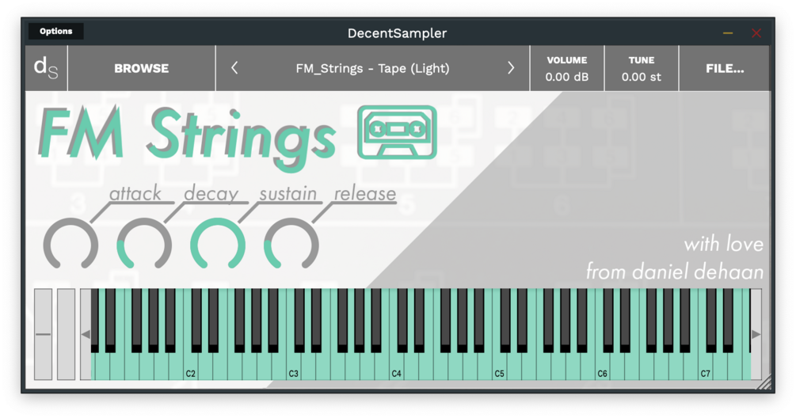Click the attack knob

70,244
